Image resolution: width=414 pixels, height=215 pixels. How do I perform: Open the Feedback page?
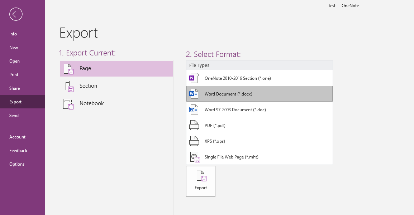click(23, 151)
